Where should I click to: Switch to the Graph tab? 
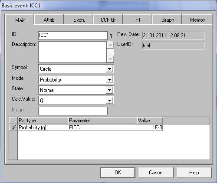(168, 20)
